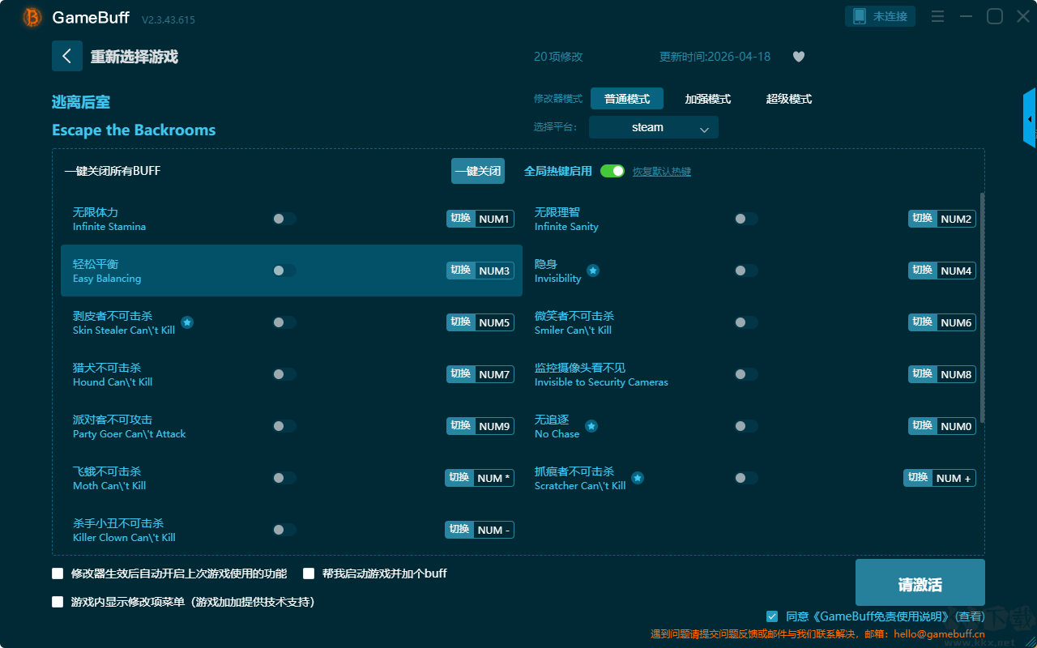Click the NUM7 hotkey for Hound
This screenshot has height=648, width=1037.
coord(480,374)
